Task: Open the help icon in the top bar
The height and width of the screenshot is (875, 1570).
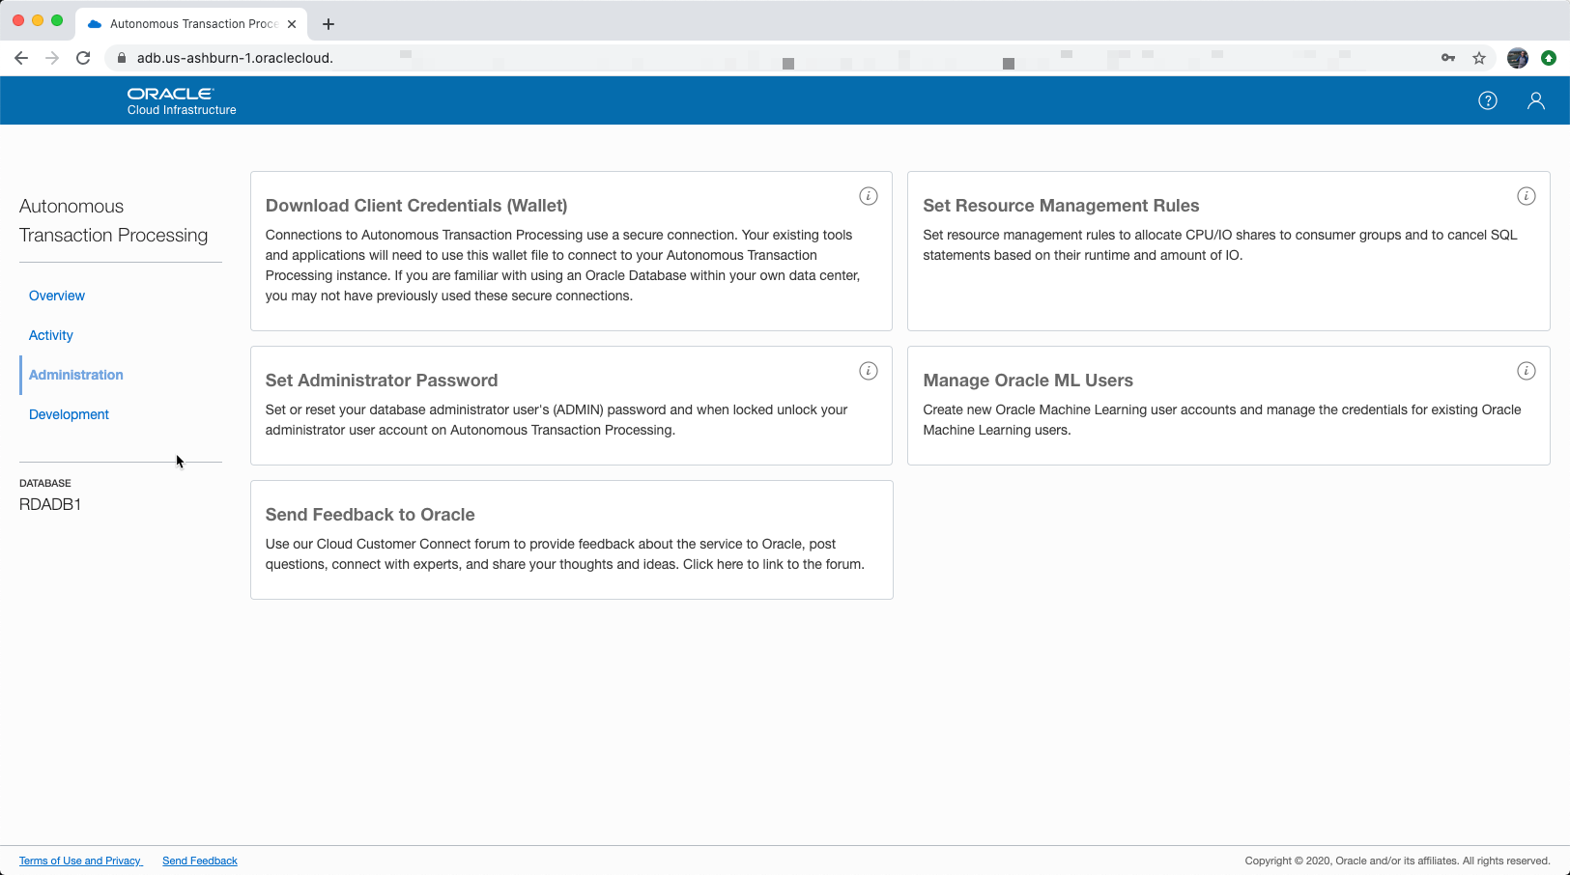Action: coord(1488,100)
